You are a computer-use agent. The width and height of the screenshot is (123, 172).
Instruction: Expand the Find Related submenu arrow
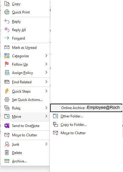[46, 82]
